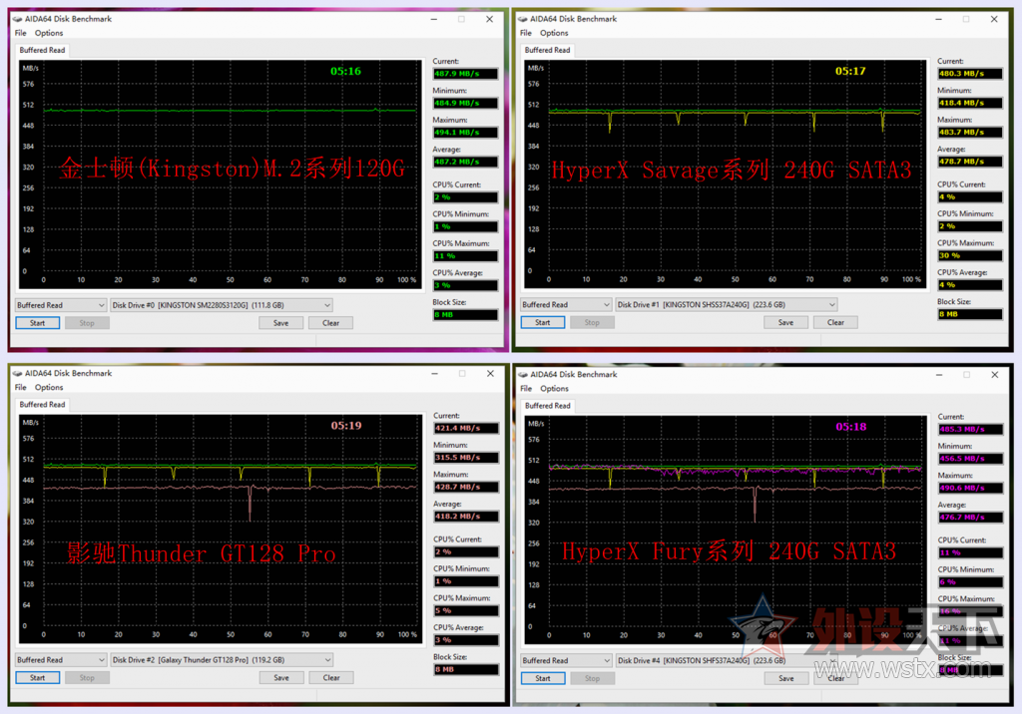The height and width of the screenshot is (714, 1022).
Task: Click Stop in SHSS37A240G window
Action: [592, 322]
